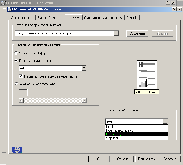Click left arrow of scale percentage slider
The image size is (183, 165).
pos(21,100)
